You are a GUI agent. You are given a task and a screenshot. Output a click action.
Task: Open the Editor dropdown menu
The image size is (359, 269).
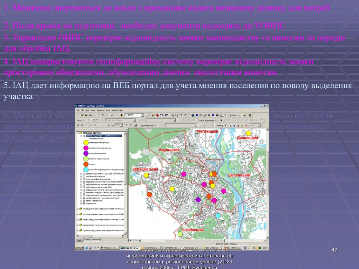(x=80, y=120)
